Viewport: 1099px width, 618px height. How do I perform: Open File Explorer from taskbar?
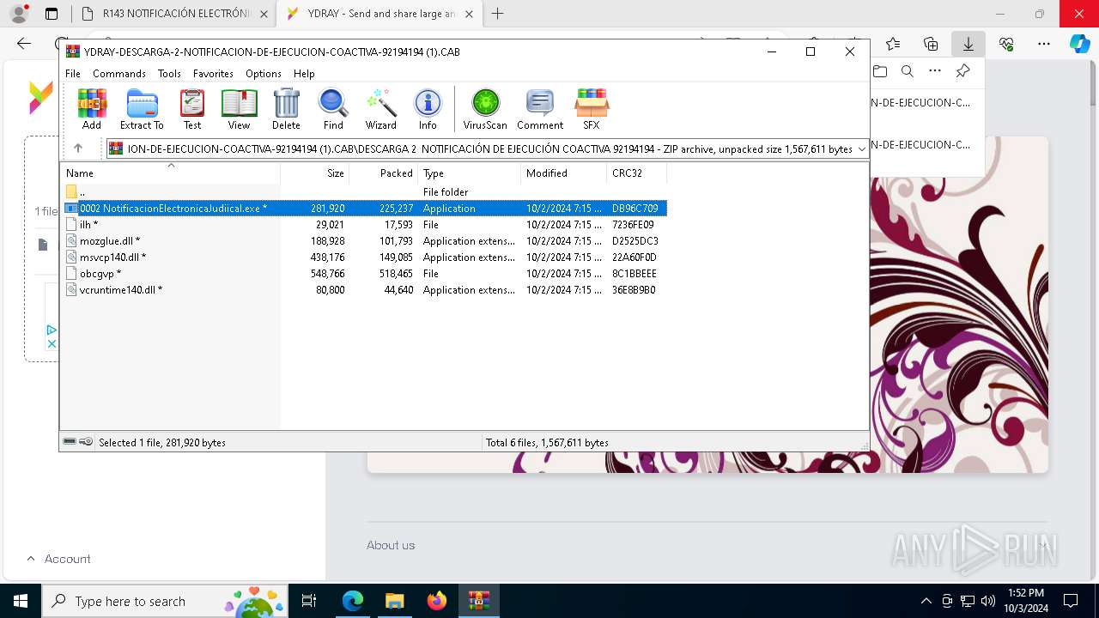[394, 601]
